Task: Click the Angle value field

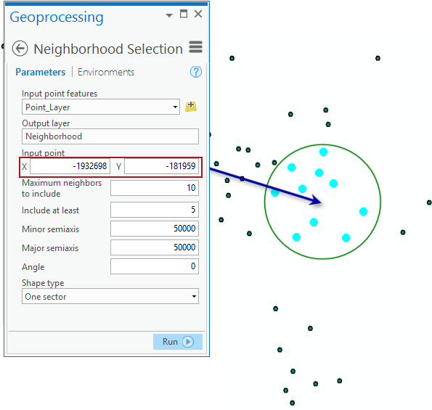Action: [155, 266]
